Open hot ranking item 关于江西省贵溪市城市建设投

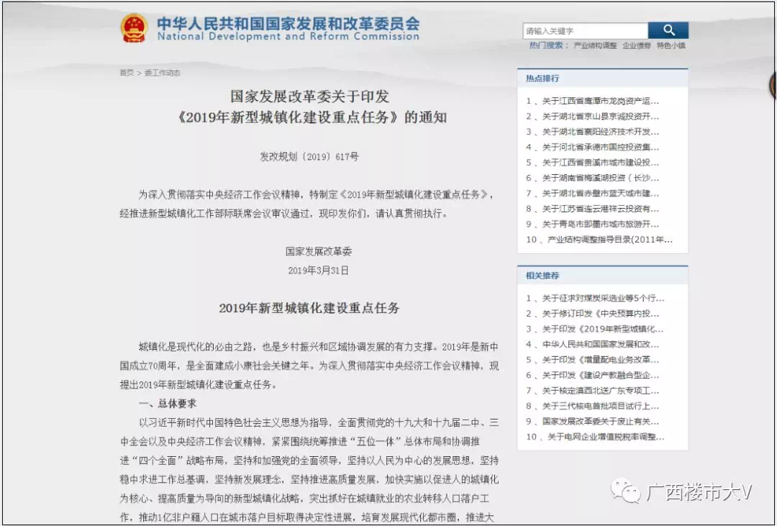click(601, 163)
